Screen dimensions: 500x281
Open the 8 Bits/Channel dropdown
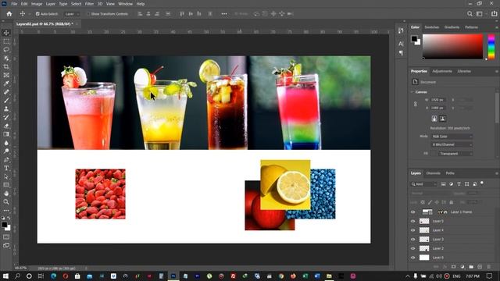(452, 144)
